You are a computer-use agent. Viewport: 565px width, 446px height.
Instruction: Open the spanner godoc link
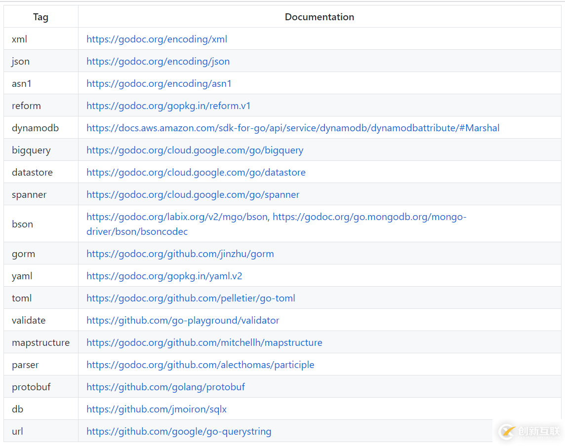(193, 194)
